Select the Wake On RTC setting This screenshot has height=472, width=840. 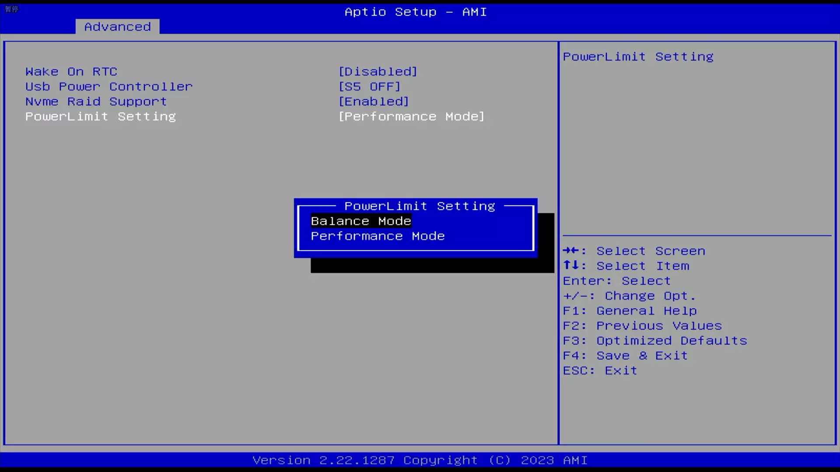coord(71,72)
